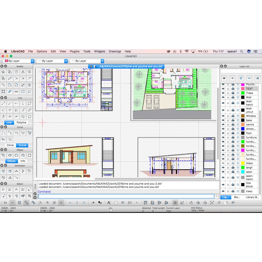This screenshot has height=262, width=262.
Task: Click the Circle button in Curve panel
Action: [10, 145]
